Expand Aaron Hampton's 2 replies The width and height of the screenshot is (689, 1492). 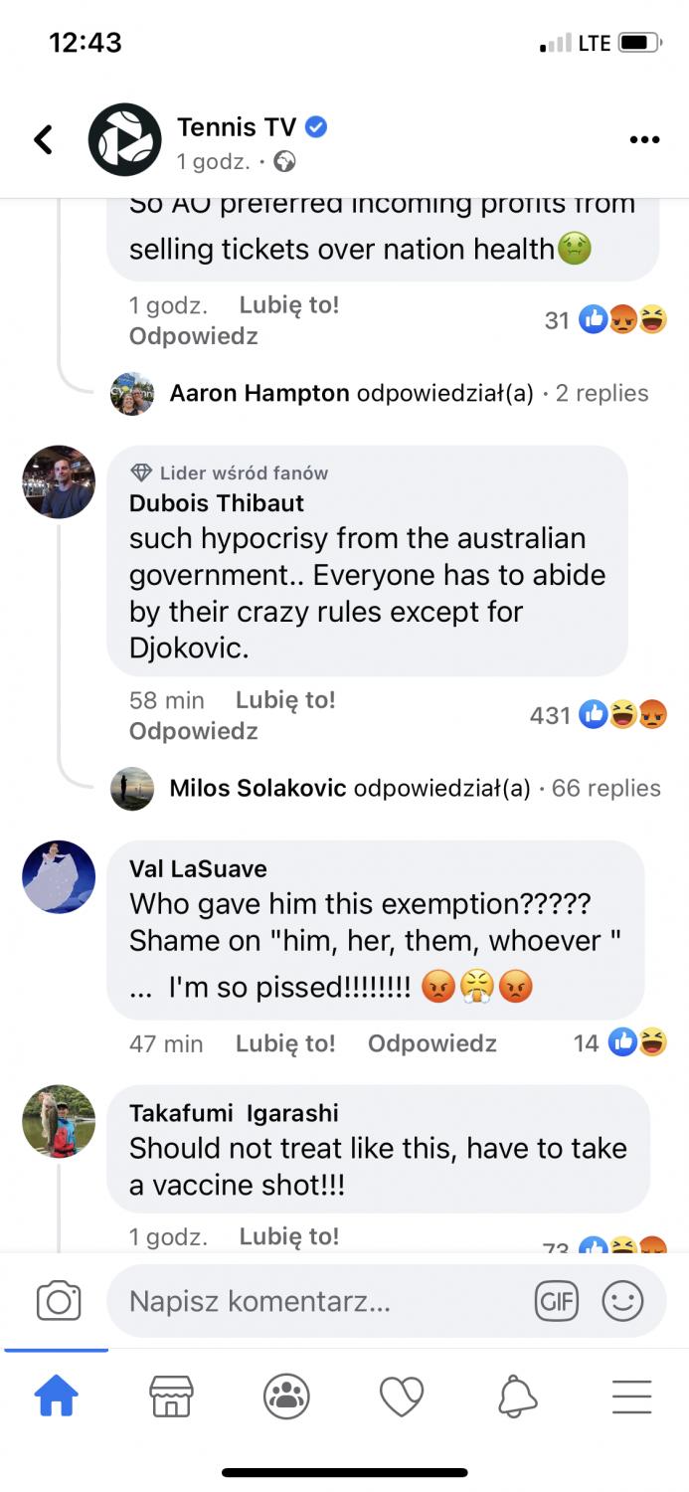[x=601, y=393]
